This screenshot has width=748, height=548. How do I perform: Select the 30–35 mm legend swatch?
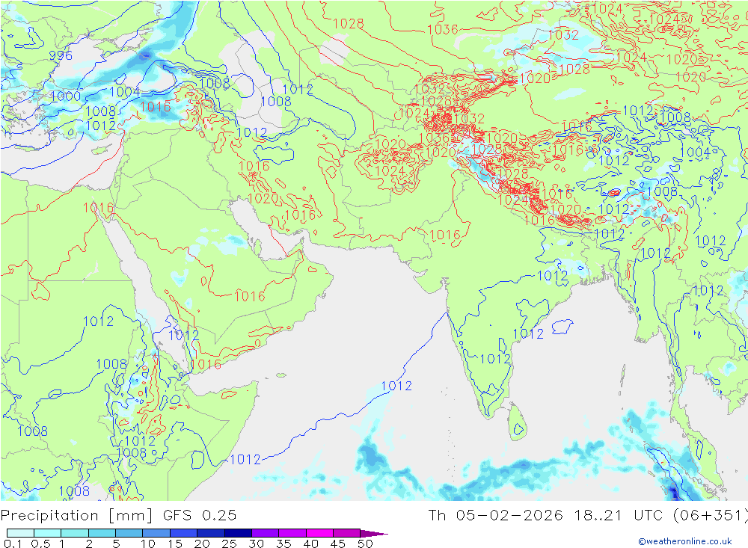point(266,533)
